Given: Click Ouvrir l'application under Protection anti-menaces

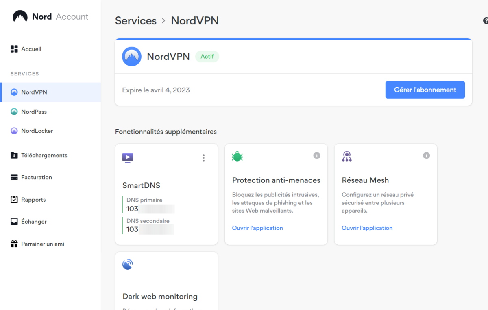Looking at the screenshot, I should [257, 228].
